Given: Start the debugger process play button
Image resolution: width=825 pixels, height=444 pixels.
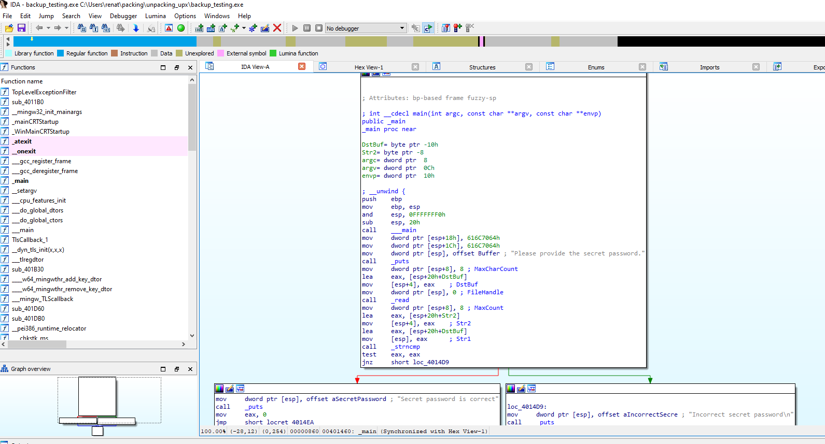Looking at the screenshot, I should pyautogui.click(x=295, y=28).
